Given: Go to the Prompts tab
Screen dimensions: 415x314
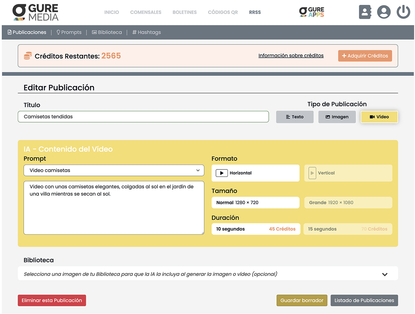Looking at the screenshot, I should pyautogui.click(x=69, y=32).
